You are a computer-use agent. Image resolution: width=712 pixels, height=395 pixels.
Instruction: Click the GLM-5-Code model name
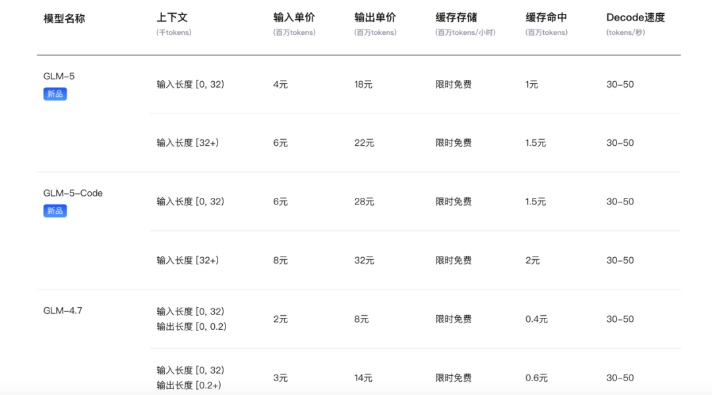coord(73,193)
